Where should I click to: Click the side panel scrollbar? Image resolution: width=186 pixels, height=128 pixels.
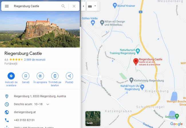pyautogui.click(x=80, y=13)
